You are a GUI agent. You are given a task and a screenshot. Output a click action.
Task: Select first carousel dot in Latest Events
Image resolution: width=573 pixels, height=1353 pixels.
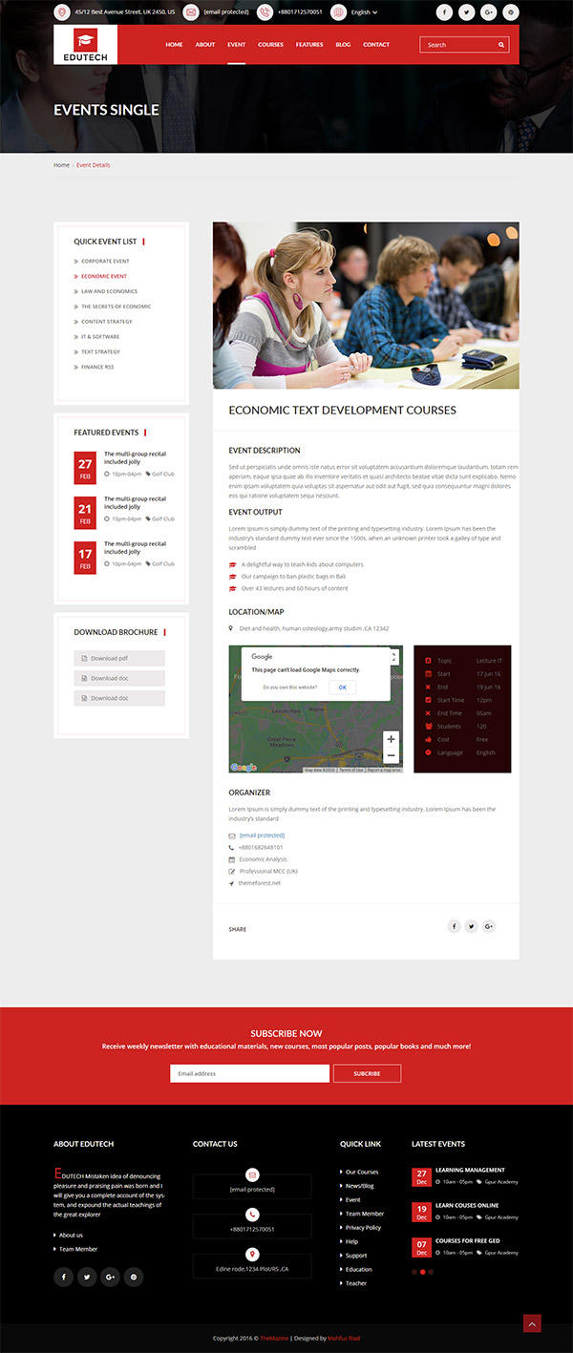coord(414,1272)
